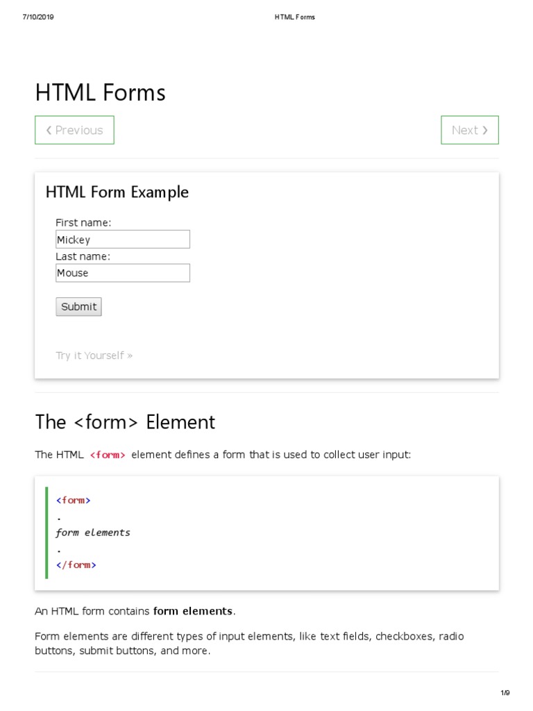Click the First name input field
Viewport: 533px width, 711px height.
(122, 240)
